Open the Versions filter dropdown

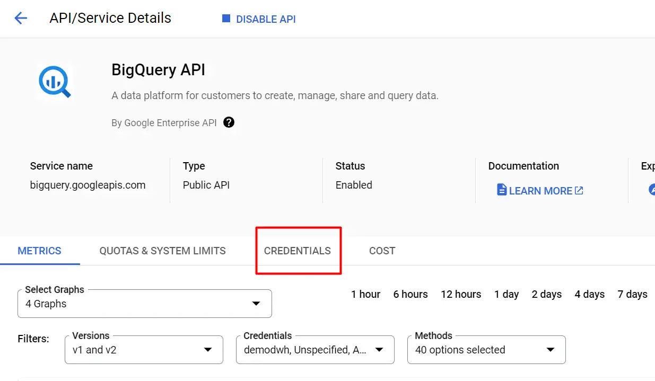click(144, 350)
